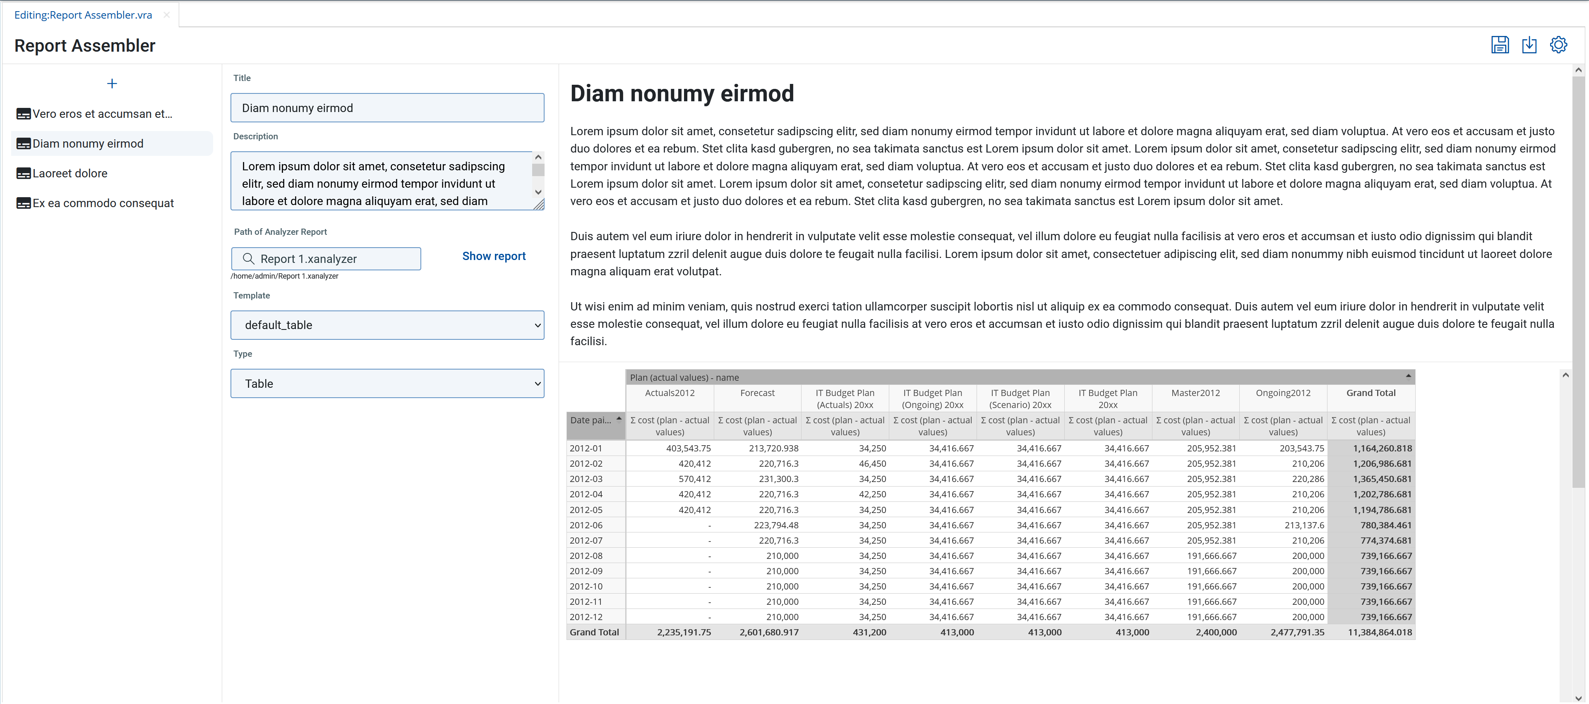This screenshot has height=704, width=1589.
Task: Click icon beside Laoreet dolore
Action: (24, 173)
